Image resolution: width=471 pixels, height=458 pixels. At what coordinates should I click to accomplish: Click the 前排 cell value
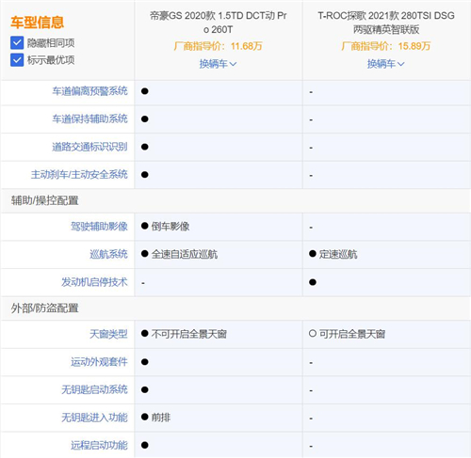click(161, 418)
